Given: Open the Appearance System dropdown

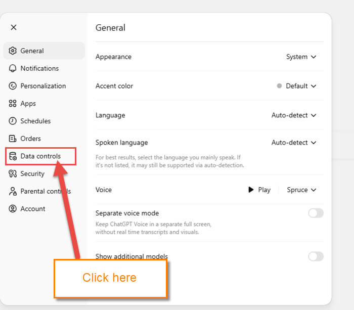Looking at the screenshot, I should coord(301,57).
